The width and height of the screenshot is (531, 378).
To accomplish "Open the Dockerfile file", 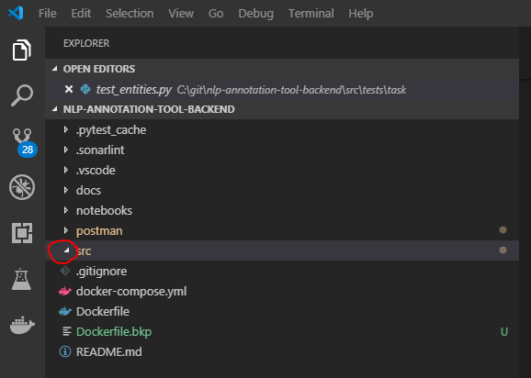I will 103,311.
